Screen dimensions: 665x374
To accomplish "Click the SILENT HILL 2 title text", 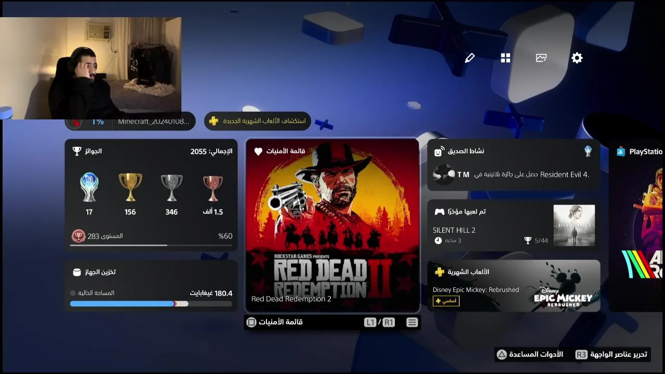I will 454,230.
